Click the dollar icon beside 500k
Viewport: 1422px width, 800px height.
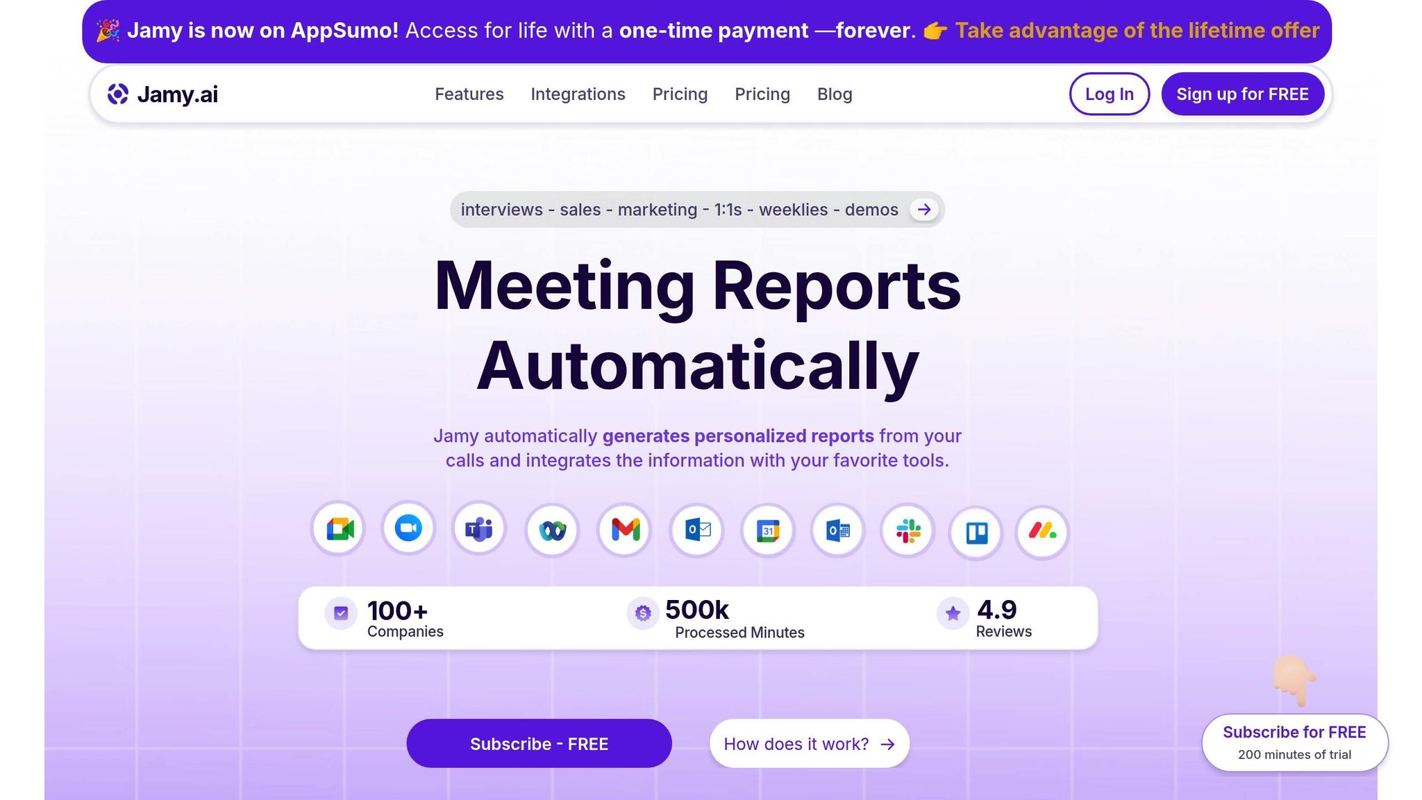click(643, 613)
